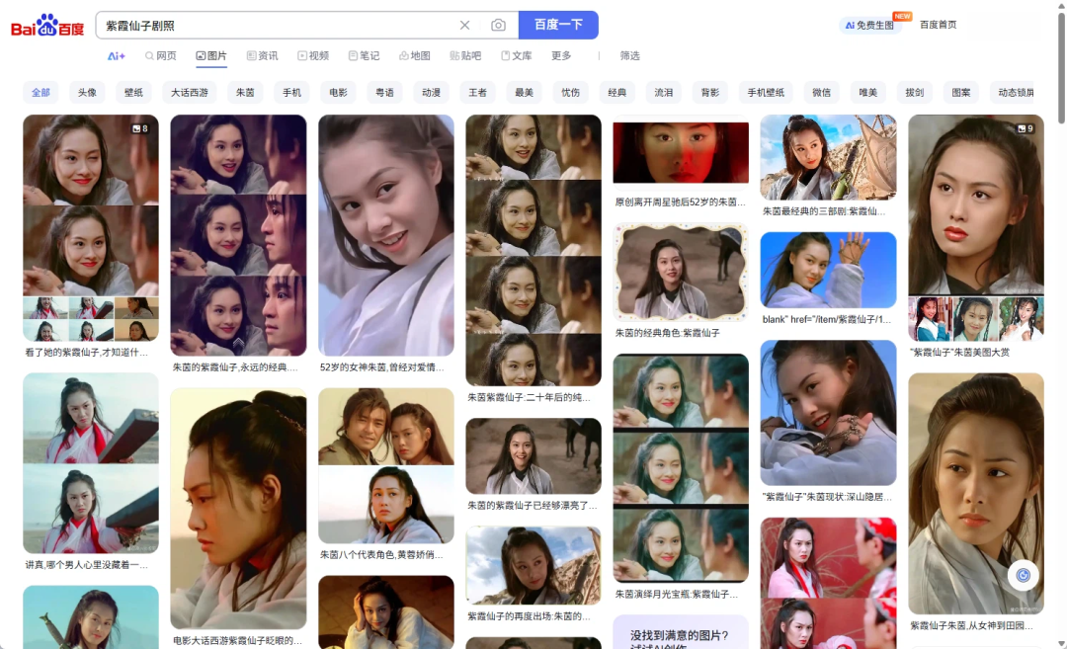Screen dimensions: 1067x649
Task: Select the 全部 filter chip
Action: click(41, 93)
